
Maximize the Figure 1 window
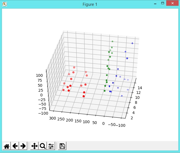pyautogui.click(x=163, y=3)
